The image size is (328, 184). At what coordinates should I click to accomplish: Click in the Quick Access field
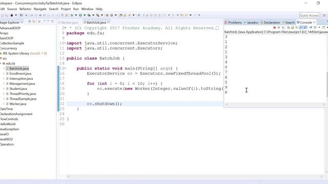point(309,15)
